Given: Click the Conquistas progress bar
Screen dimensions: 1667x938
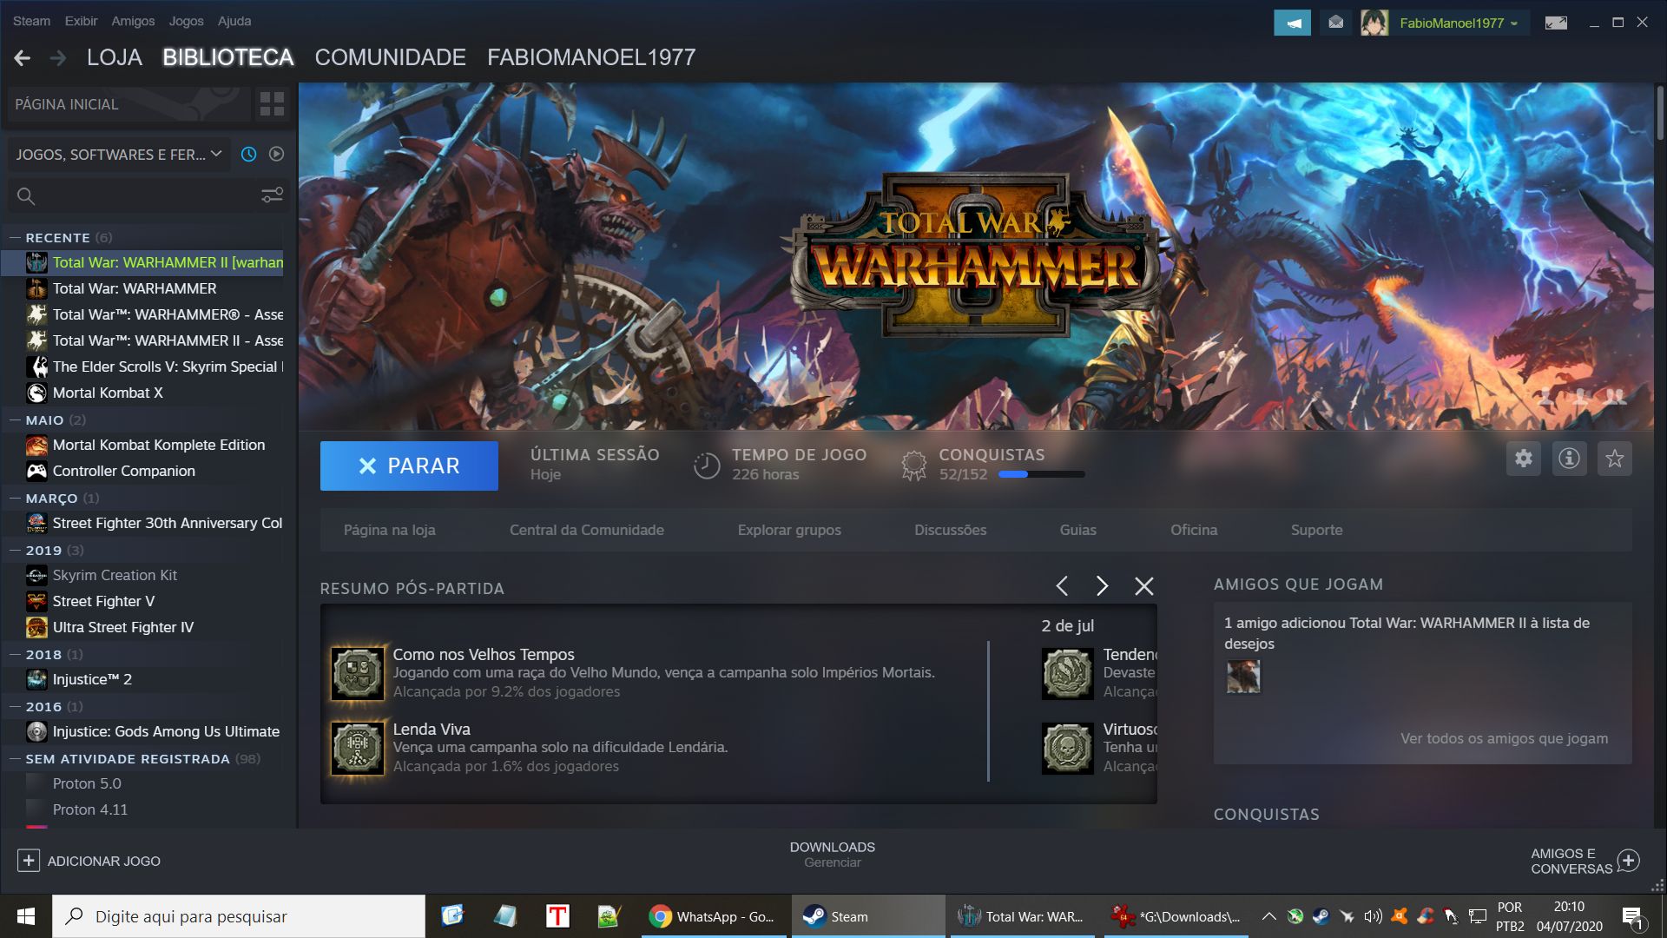Looking at the screenshot, I should coord(1042,474).
